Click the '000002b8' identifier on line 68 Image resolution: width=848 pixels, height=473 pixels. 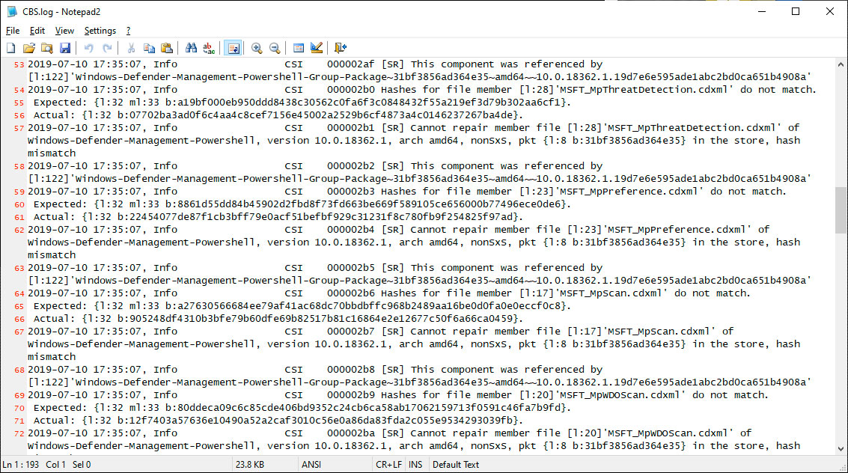pyautogui.click(x=350, y=370)
